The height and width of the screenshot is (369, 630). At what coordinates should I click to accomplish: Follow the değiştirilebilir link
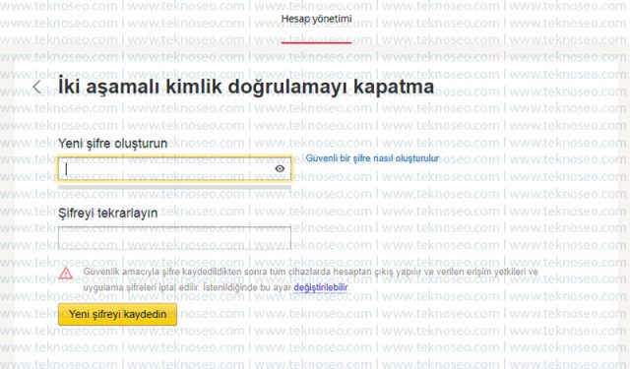pos(321,287)
